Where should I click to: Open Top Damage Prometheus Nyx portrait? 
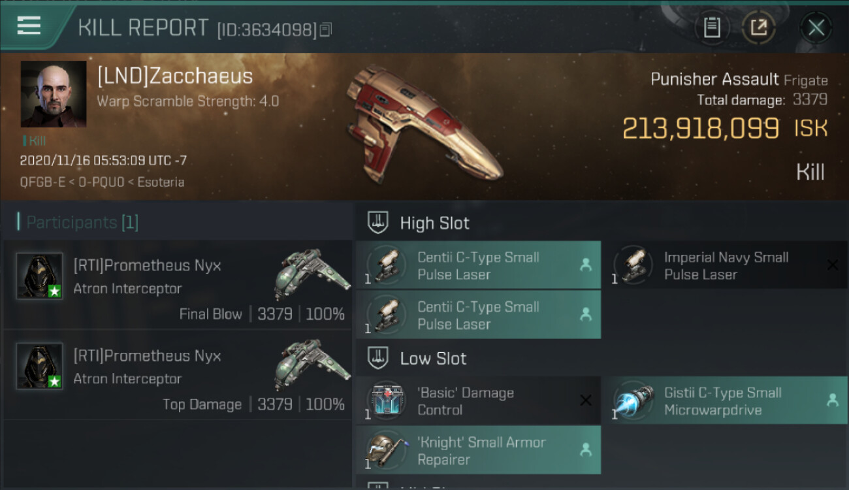tap(39, 366)
